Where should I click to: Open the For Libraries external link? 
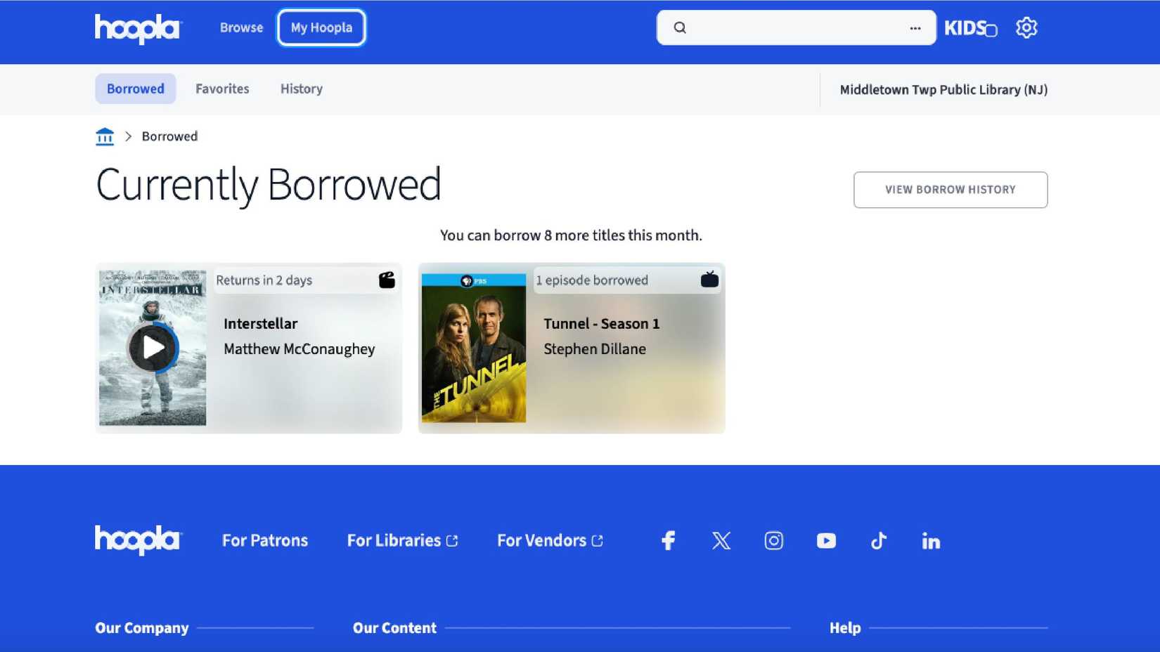pyautogui.click(x=403, y=540)
